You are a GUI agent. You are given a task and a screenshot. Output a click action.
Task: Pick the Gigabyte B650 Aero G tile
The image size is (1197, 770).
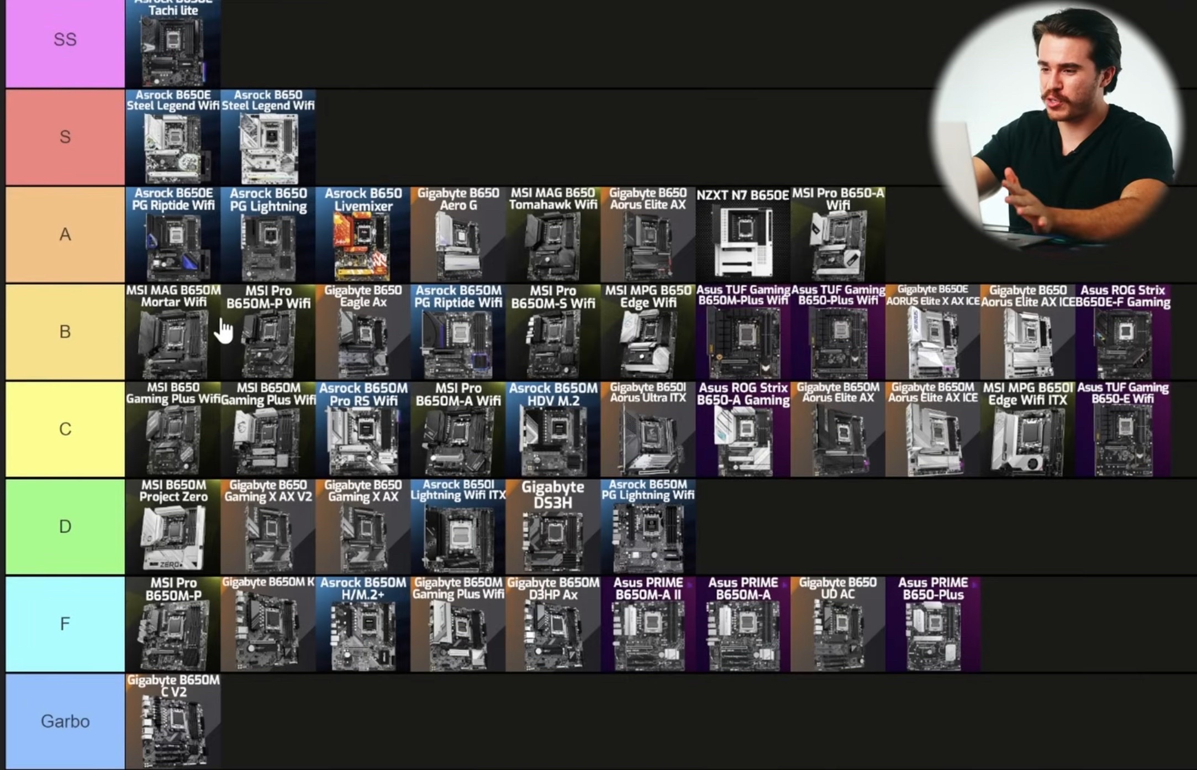tap(458, 234)
